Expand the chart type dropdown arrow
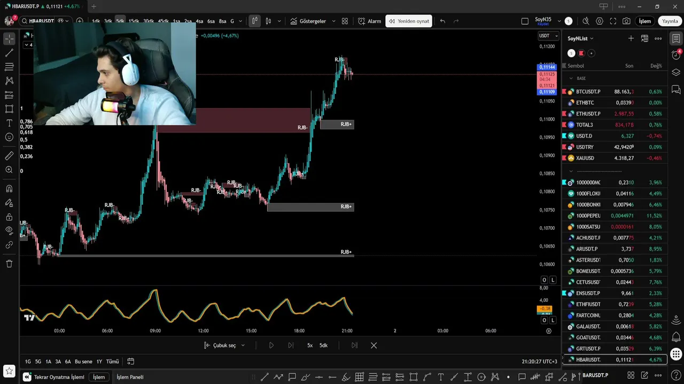 pos(279,21)
